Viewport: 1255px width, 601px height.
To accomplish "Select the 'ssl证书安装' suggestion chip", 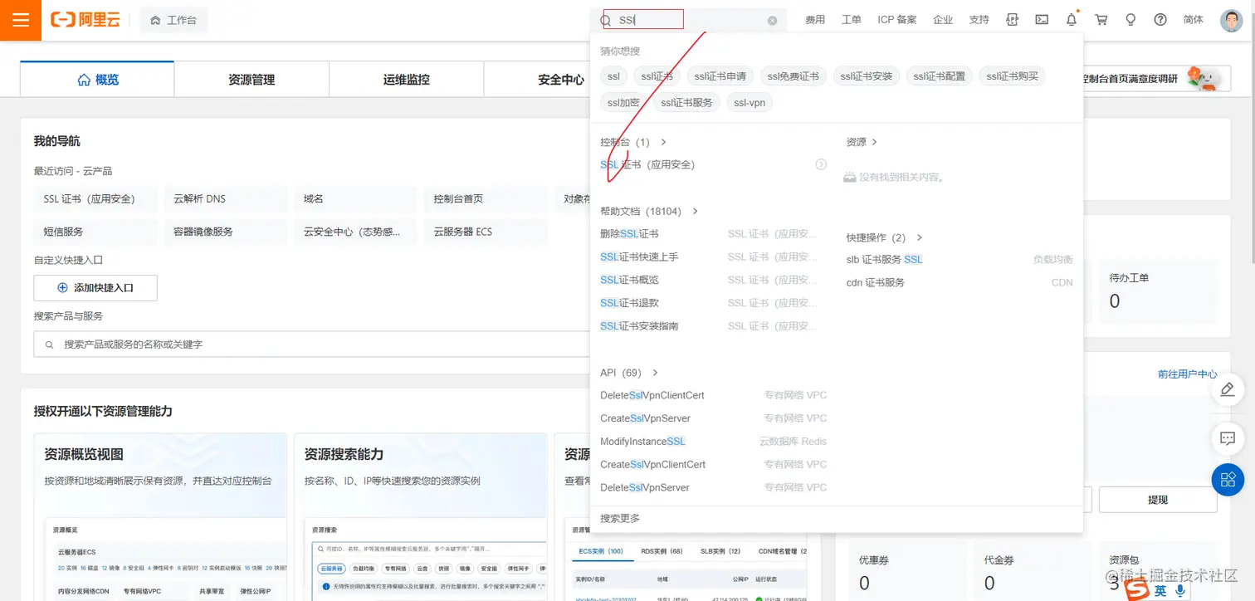I will point(866,76).
